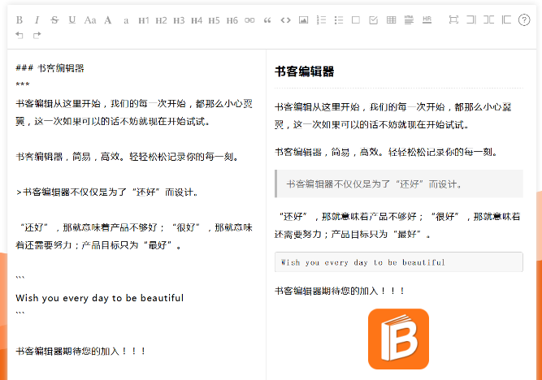The image size is (542, 380).
Task: Switch to split editor and preview layout
Action: (488, 19)
